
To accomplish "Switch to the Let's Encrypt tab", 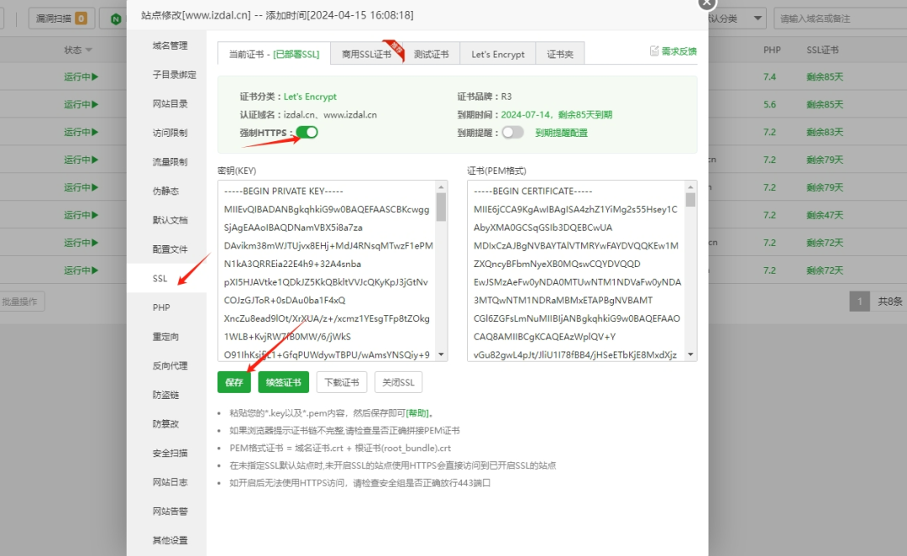I will point(497,54).
